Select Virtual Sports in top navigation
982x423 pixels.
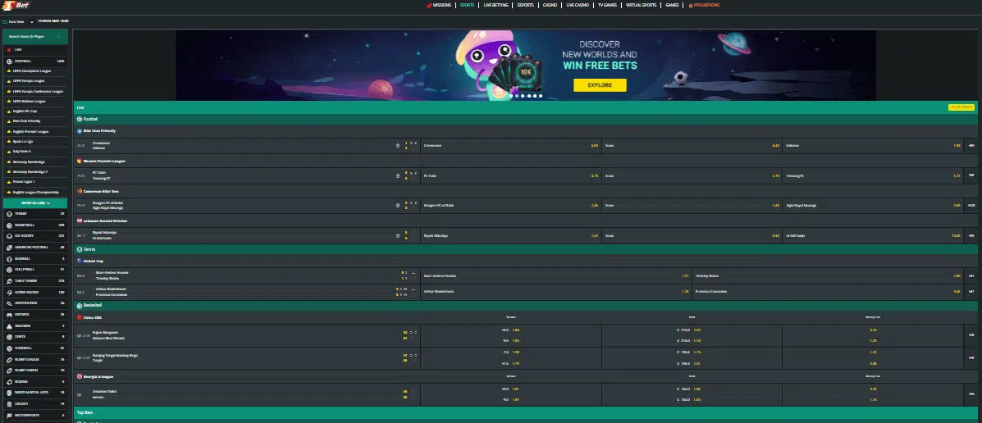click(x=642, y=5)
